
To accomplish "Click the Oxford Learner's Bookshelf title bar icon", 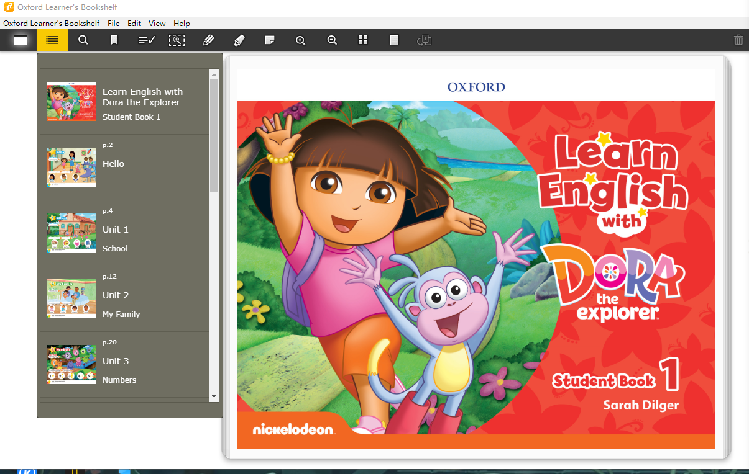I will click(9, 7).
